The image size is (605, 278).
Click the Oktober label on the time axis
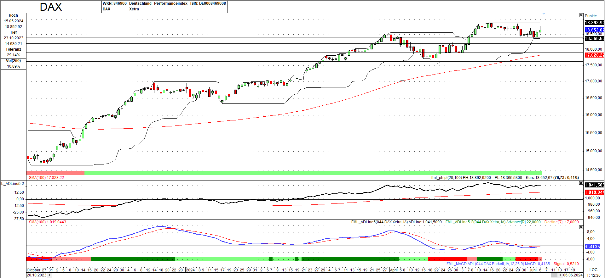34,270
